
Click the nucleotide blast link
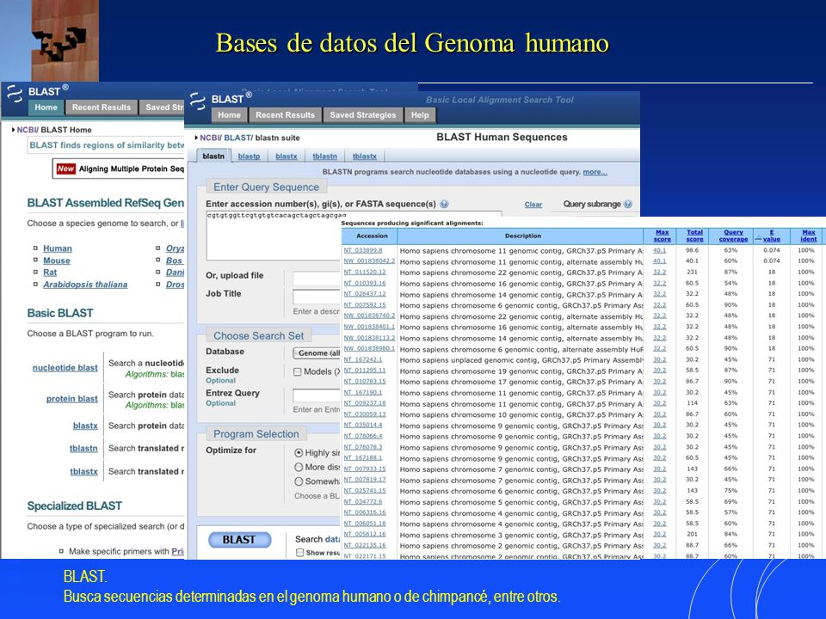click(x=65, y=368)
